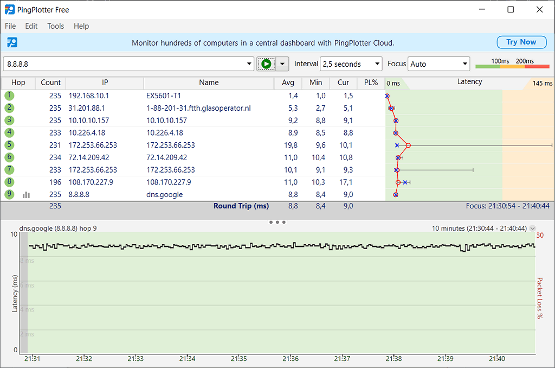Screen dimensions: 555x368
Task: Click the hop 5 green circle icon
Action: tap(9, 145)
